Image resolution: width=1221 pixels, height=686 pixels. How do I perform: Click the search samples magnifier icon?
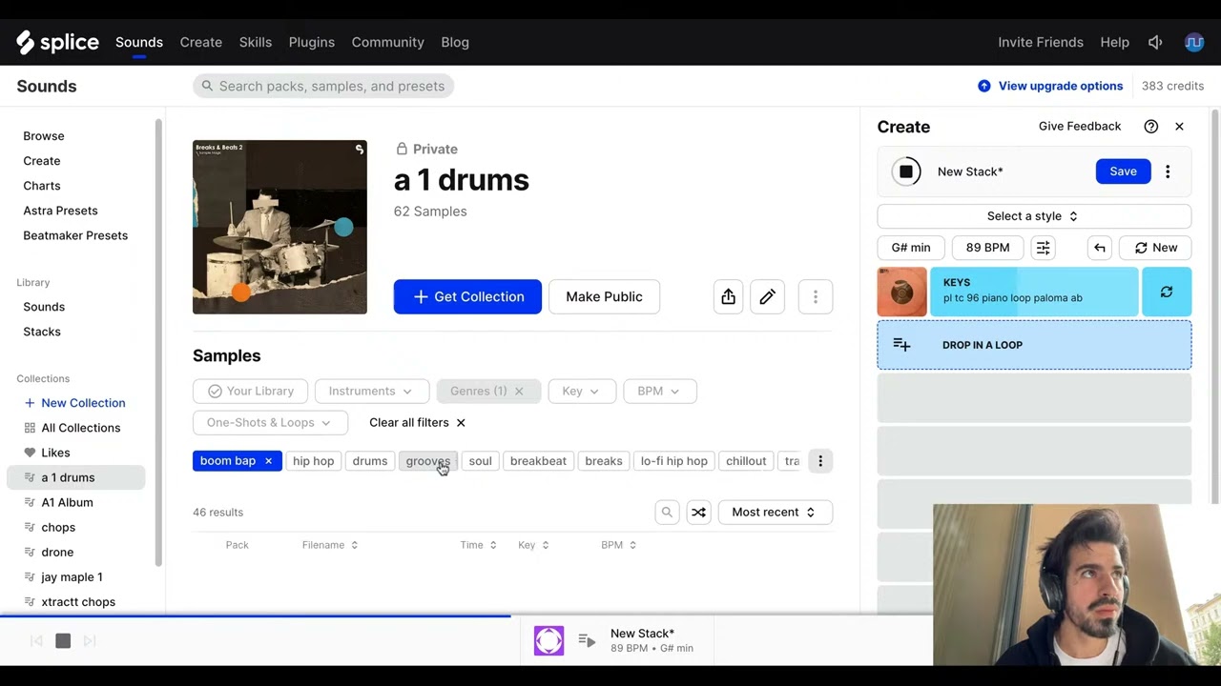coord(667,512)
